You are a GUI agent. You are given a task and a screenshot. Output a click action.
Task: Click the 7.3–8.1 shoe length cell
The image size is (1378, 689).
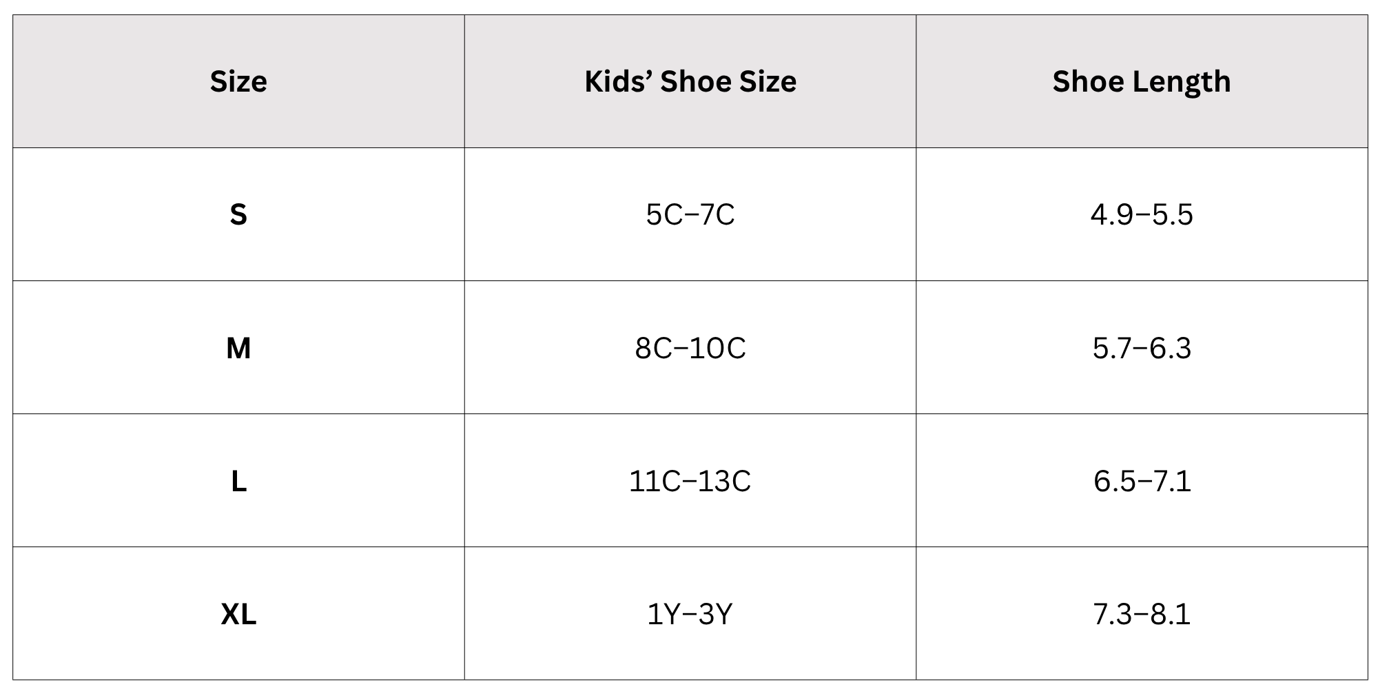click(1142, 613)
